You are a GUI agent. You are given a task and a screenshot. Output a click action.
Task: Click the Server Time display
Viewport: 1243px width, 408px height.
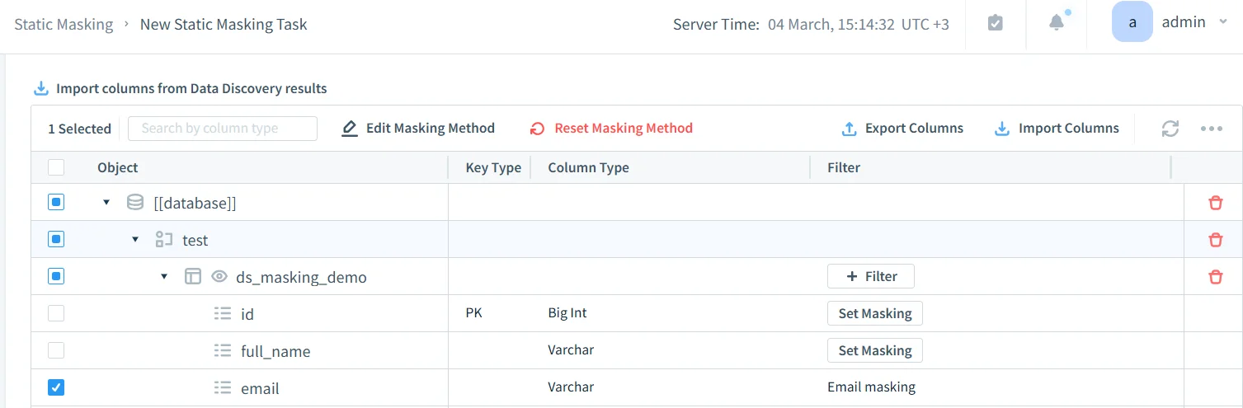(x=811, y=24)
